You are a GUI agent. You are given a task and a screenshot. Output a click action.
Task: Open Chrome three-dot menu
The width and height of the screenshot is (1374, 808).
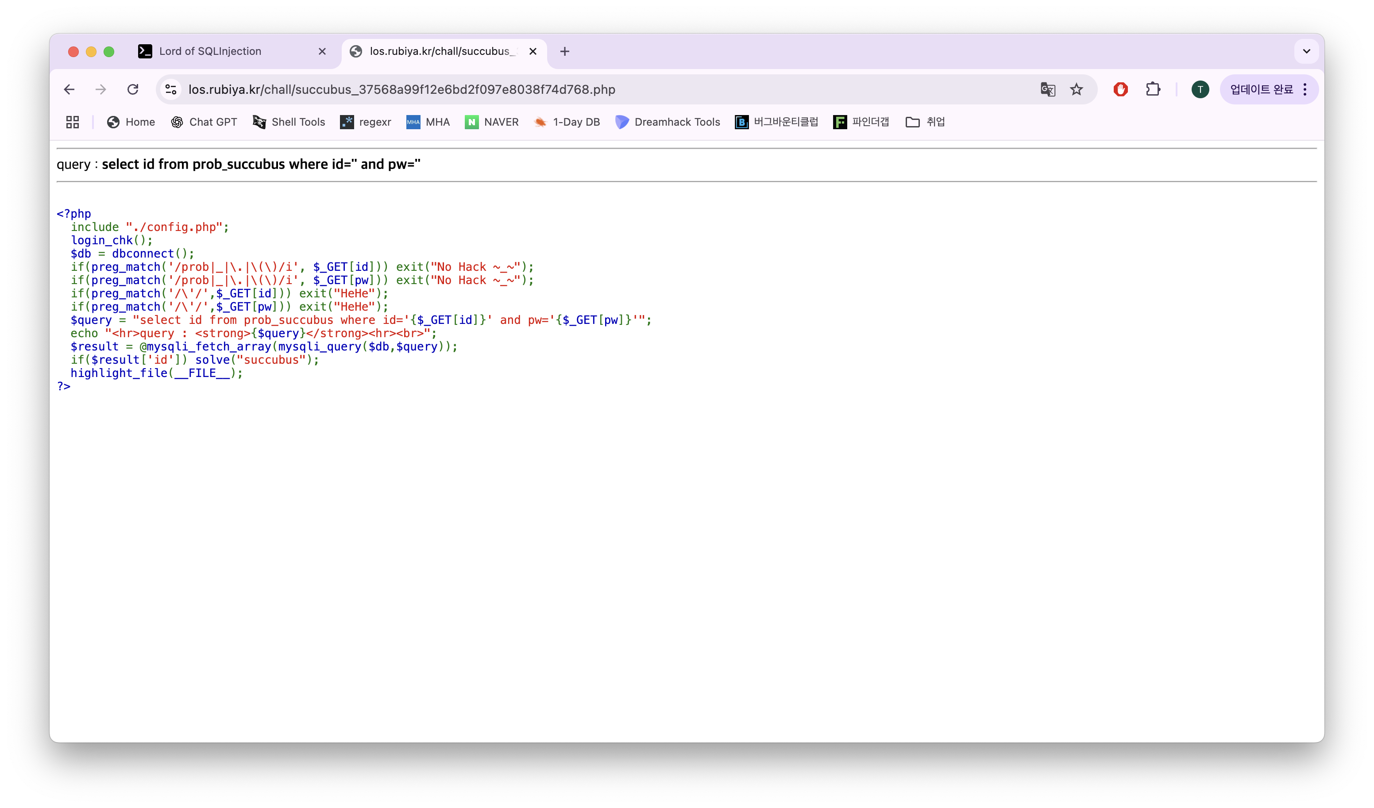click(x=1305, y=89)
